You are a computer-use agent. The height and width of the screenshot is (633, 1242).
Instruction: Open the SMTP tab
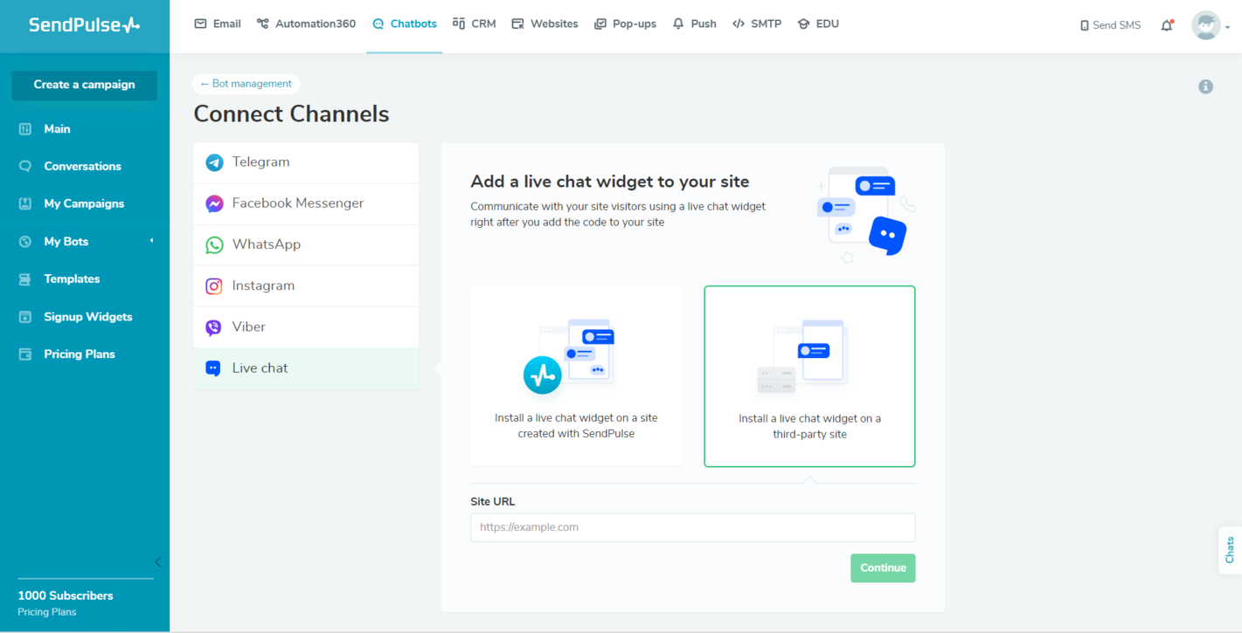pos(757,24)
